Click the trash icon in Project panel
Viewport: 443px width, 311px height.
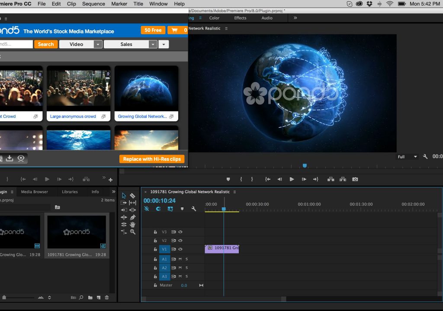(107, 298)
